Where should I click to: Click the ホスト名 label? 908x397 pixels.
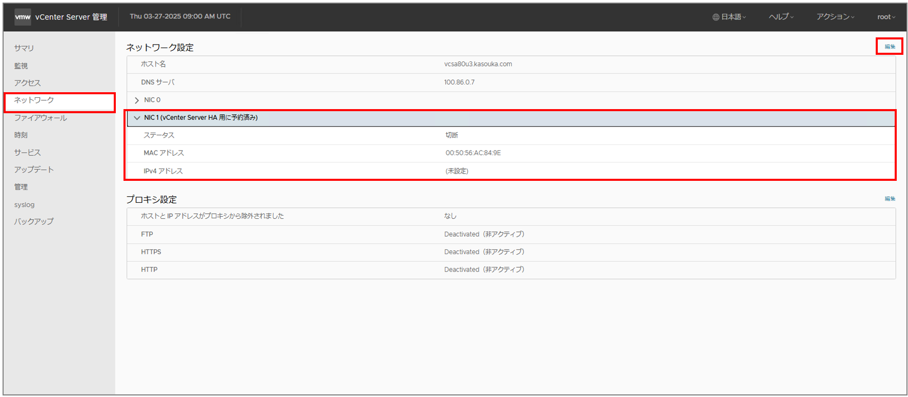click(x=153, y=64)
